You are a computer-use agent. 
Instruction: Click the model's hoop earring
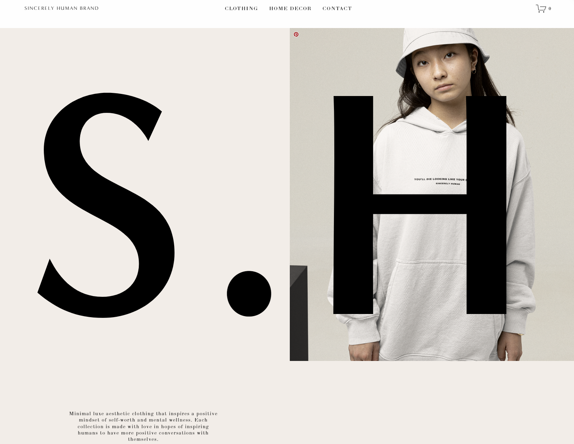474,71
